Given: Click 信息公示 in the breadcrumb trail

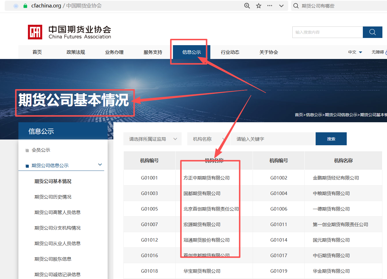Looking at the screenshot, I should [x=314, y=115].
